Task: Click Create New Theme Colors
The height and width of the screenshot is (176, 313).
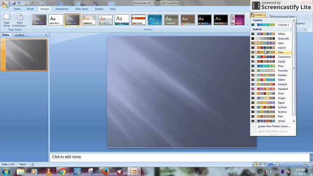Action: pyautogui.click(x=274, y=126)
